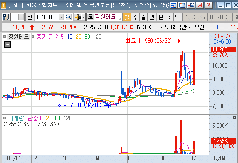Image resolution: width=238 pixels, height=163 pixels.
Task: Select interval 20 button
Action: (x=220, y=17)
